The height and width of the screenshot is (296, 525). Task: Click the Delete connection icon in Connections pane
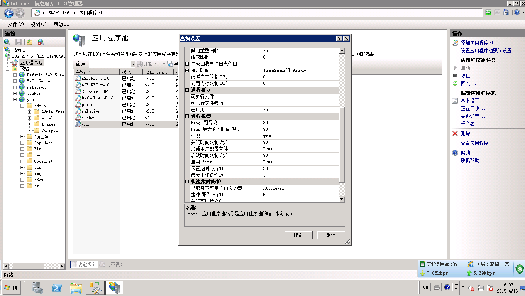tap(41, 42)
